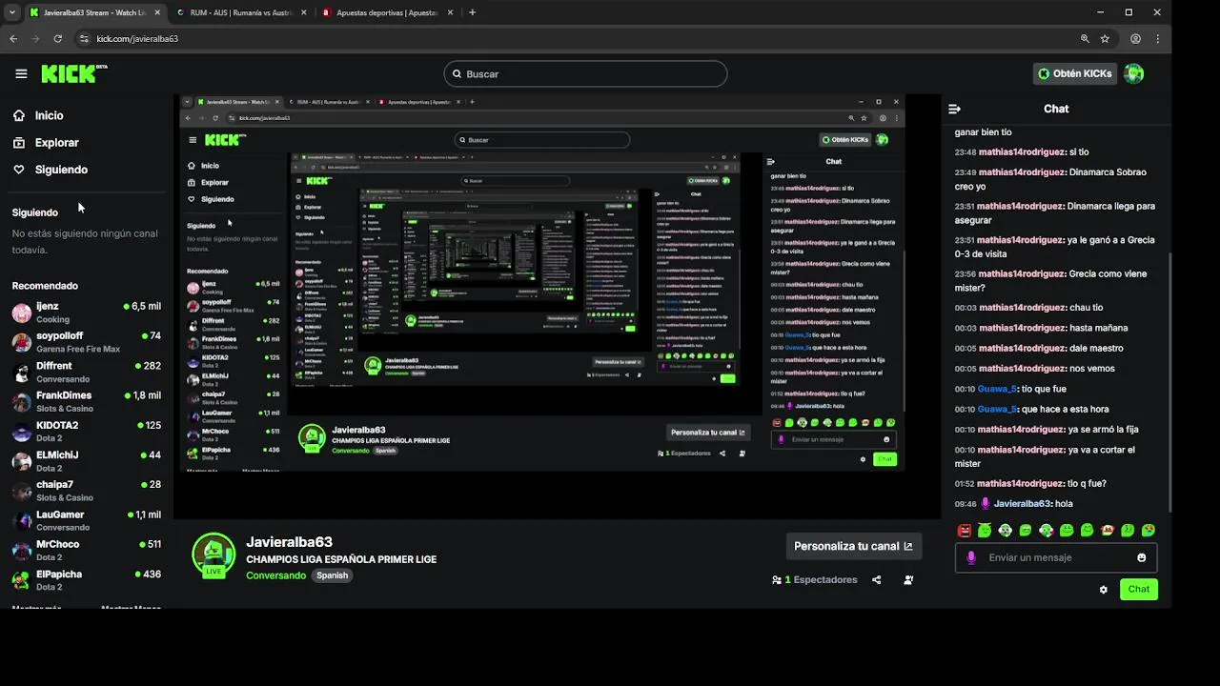Click the user follow icon beside share
Viewport: 1220px width, 686px height.
[908, 579]
